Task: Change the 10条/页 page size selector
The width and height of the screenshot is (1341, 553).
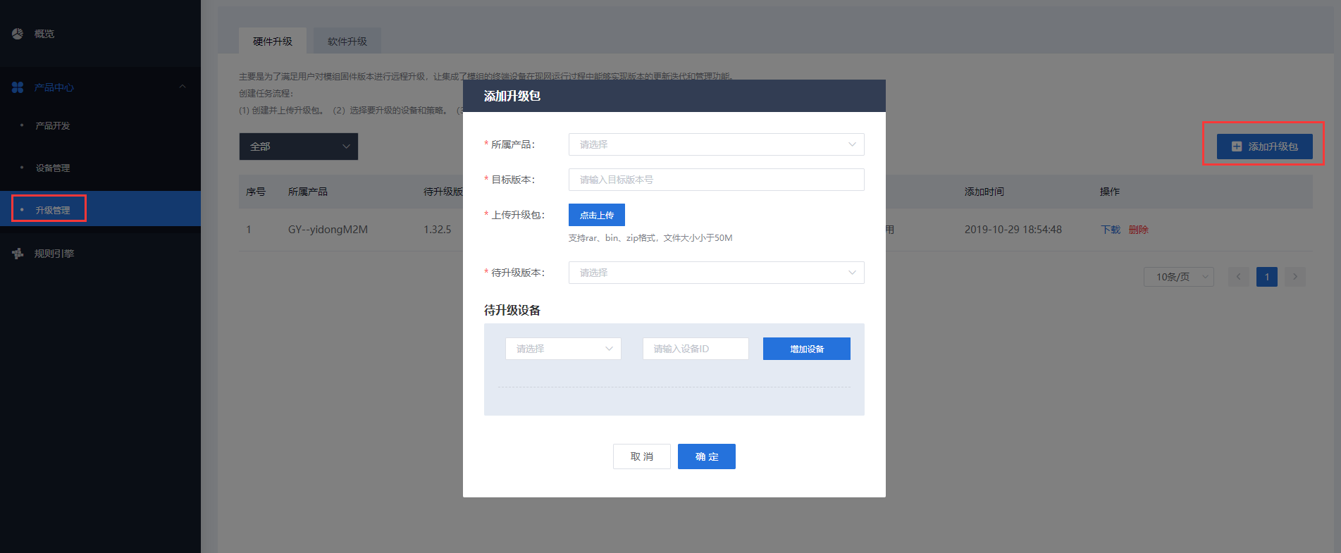Action: click(1178, 277)
